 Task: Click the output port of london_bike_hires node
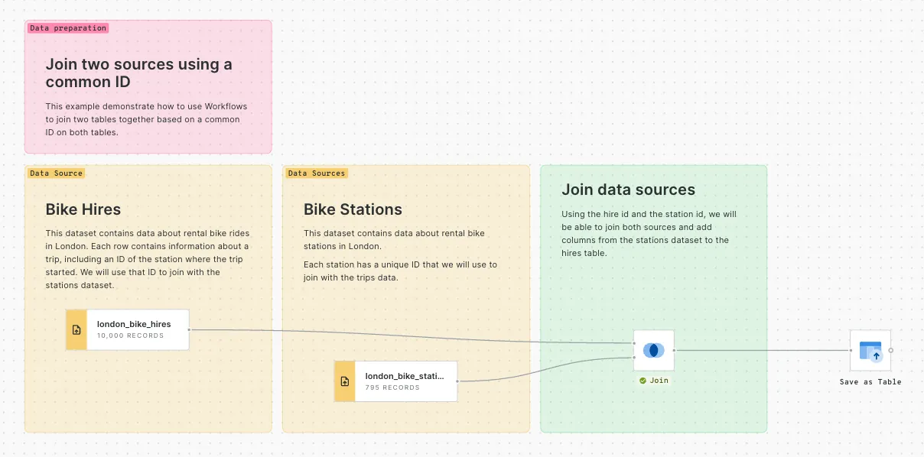[x=190, y=329]
